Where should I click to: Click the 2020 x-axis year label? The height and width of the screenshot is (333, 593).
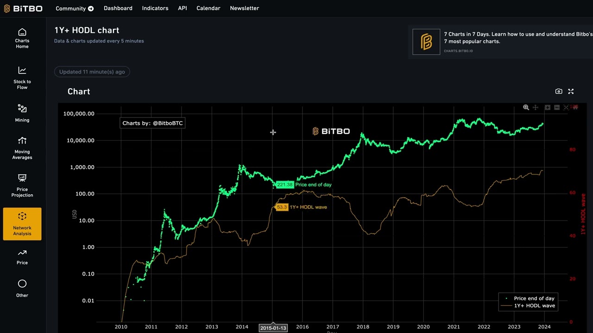(x=423, y=327)
